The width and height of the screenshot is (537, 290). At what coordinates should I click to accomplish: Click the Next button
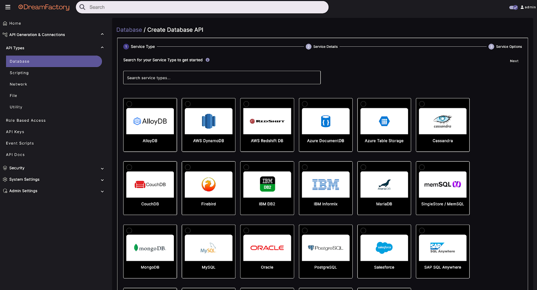[x=514, y=61]
